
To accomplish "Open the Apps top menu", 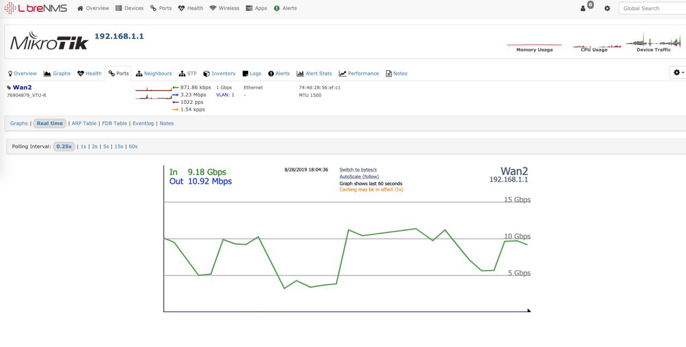I will pos(257,8).
